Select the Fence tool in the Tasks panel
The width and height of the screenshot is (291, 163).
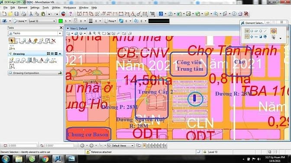(x=18, y=41)
